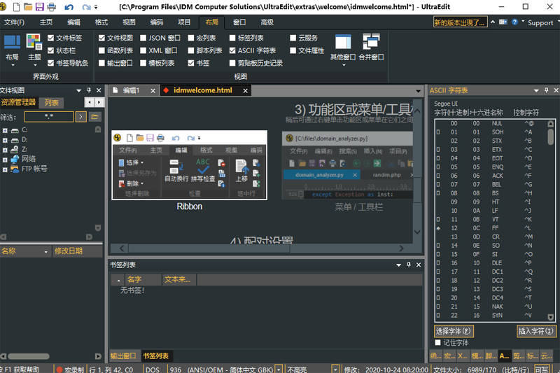The width and height of the screenshot is (560, 373).
Task: Expand the FTP 帐号 tree node
Action: pos(5,169)
